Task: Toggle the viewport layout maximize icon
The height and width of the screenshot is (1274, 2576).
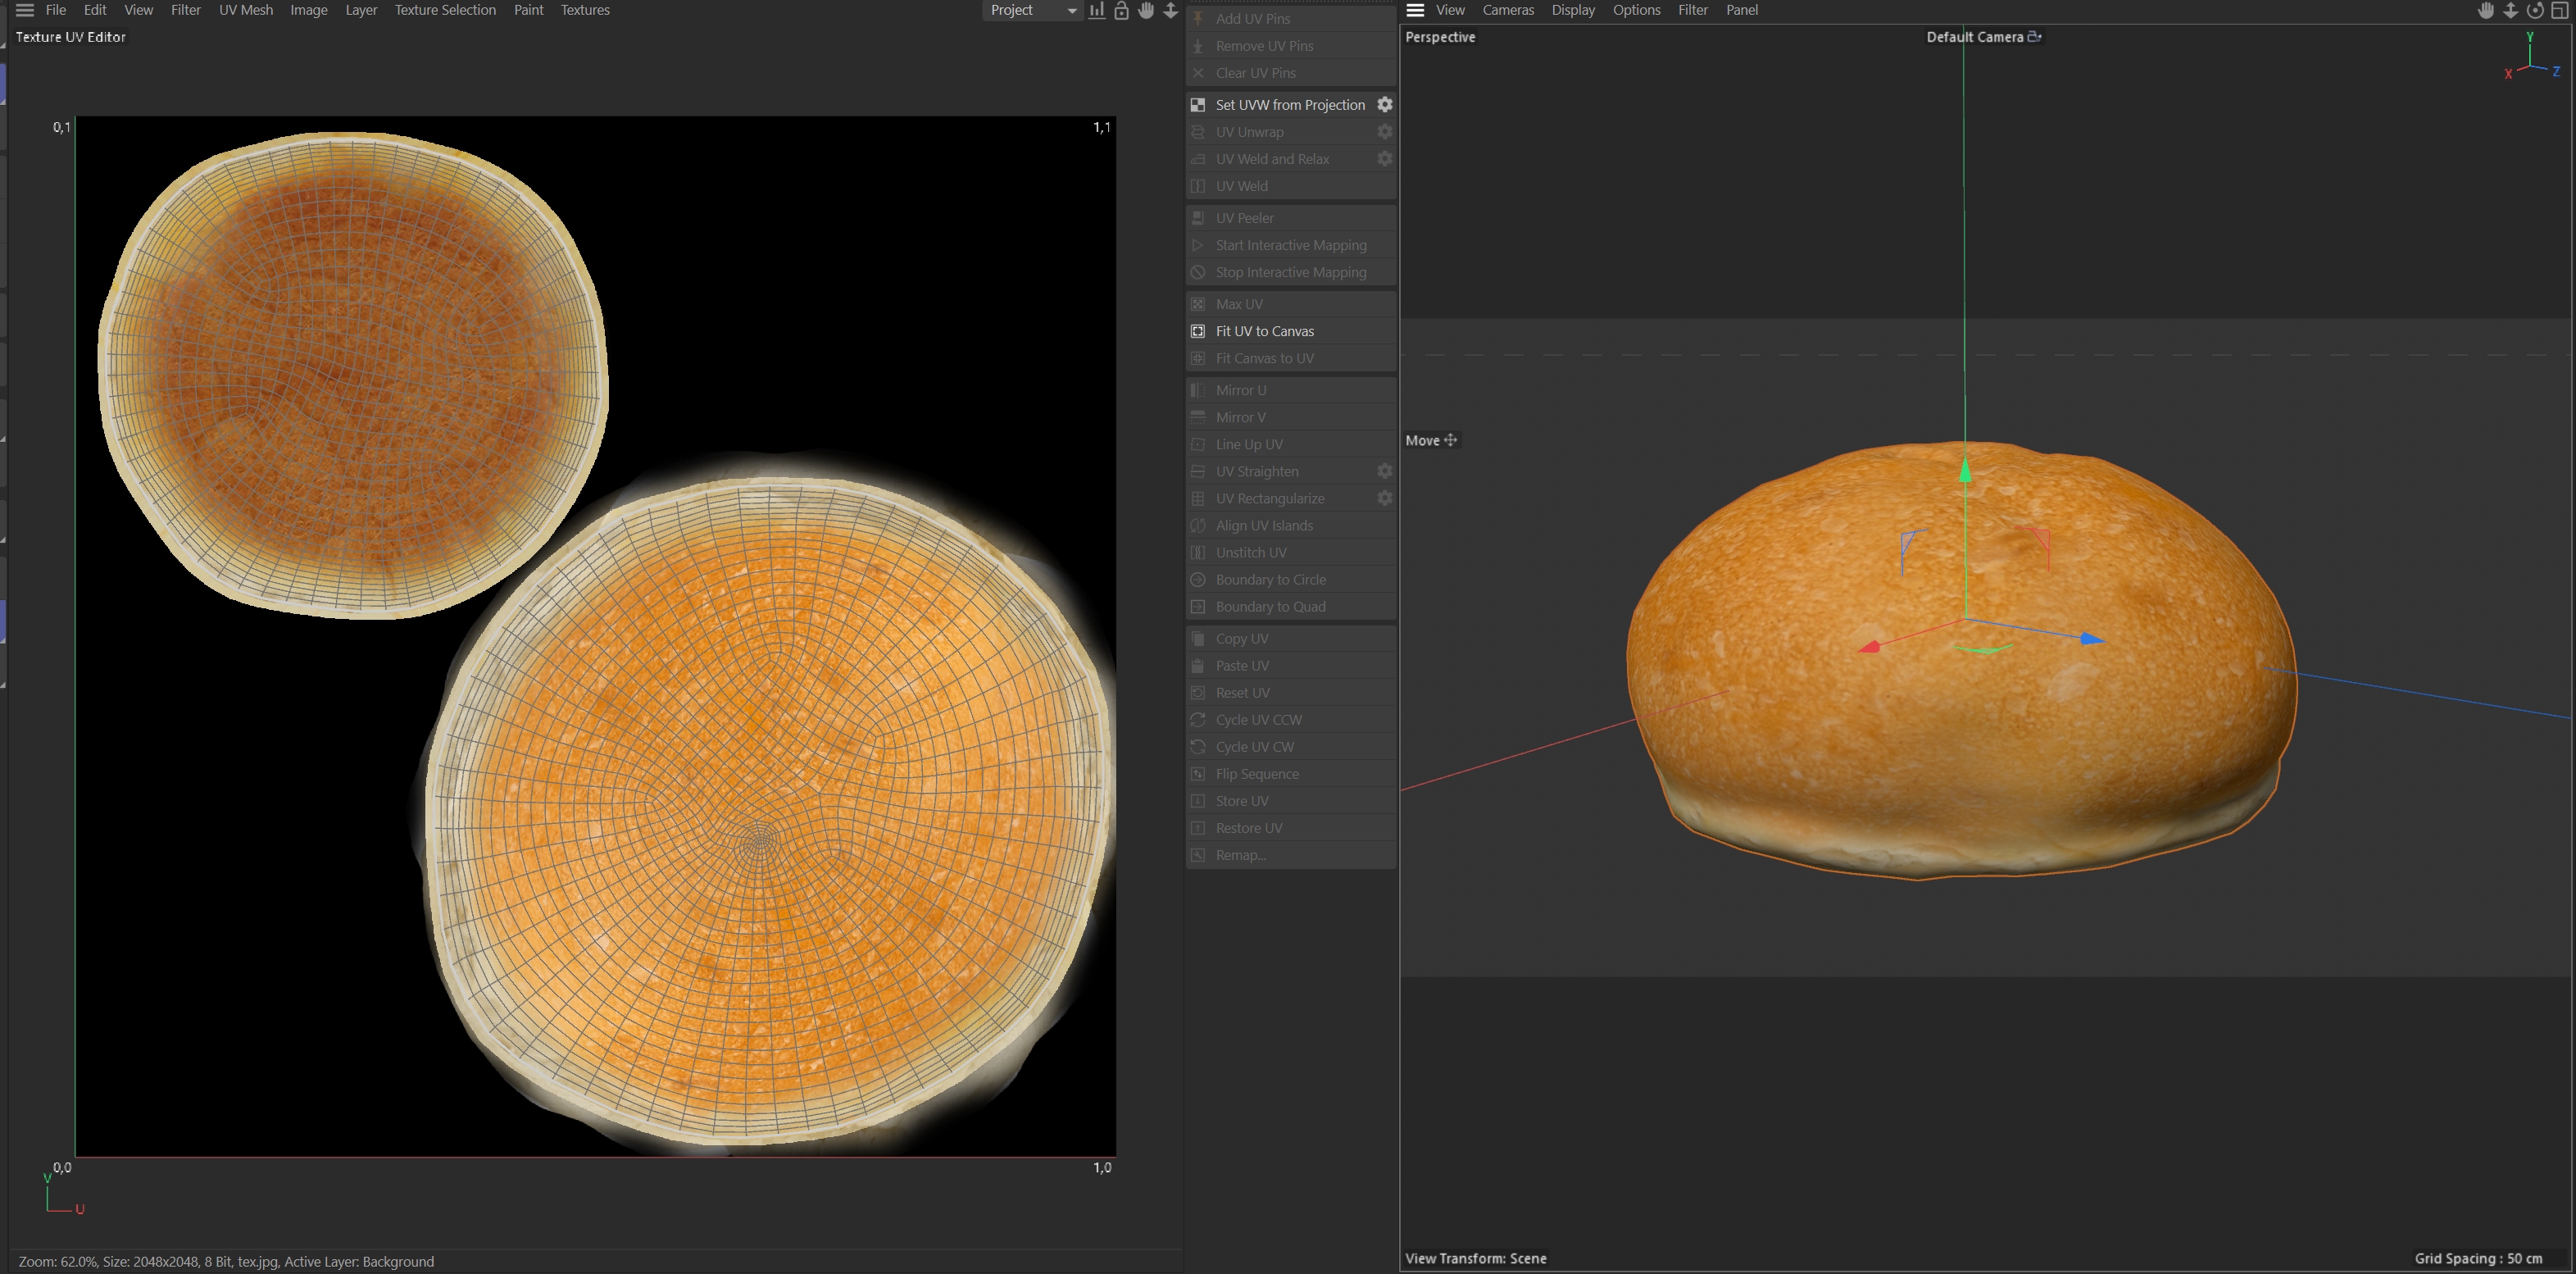Action: click(x=2560, y=11)
